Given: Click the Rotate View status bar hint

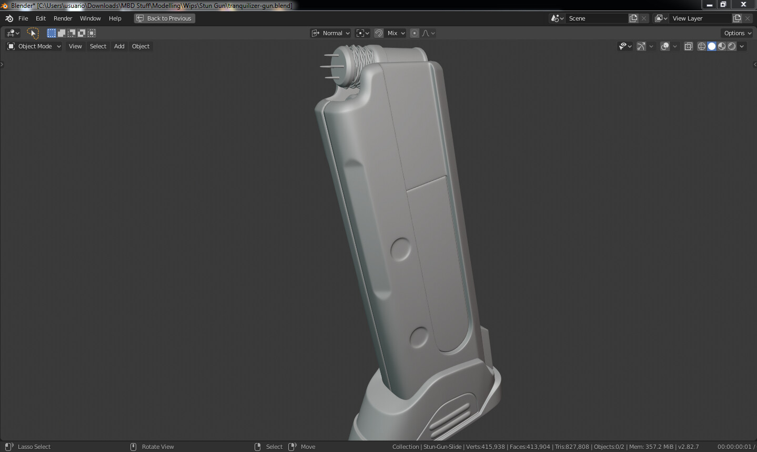Looking at the screenshot, I should 158,447.
